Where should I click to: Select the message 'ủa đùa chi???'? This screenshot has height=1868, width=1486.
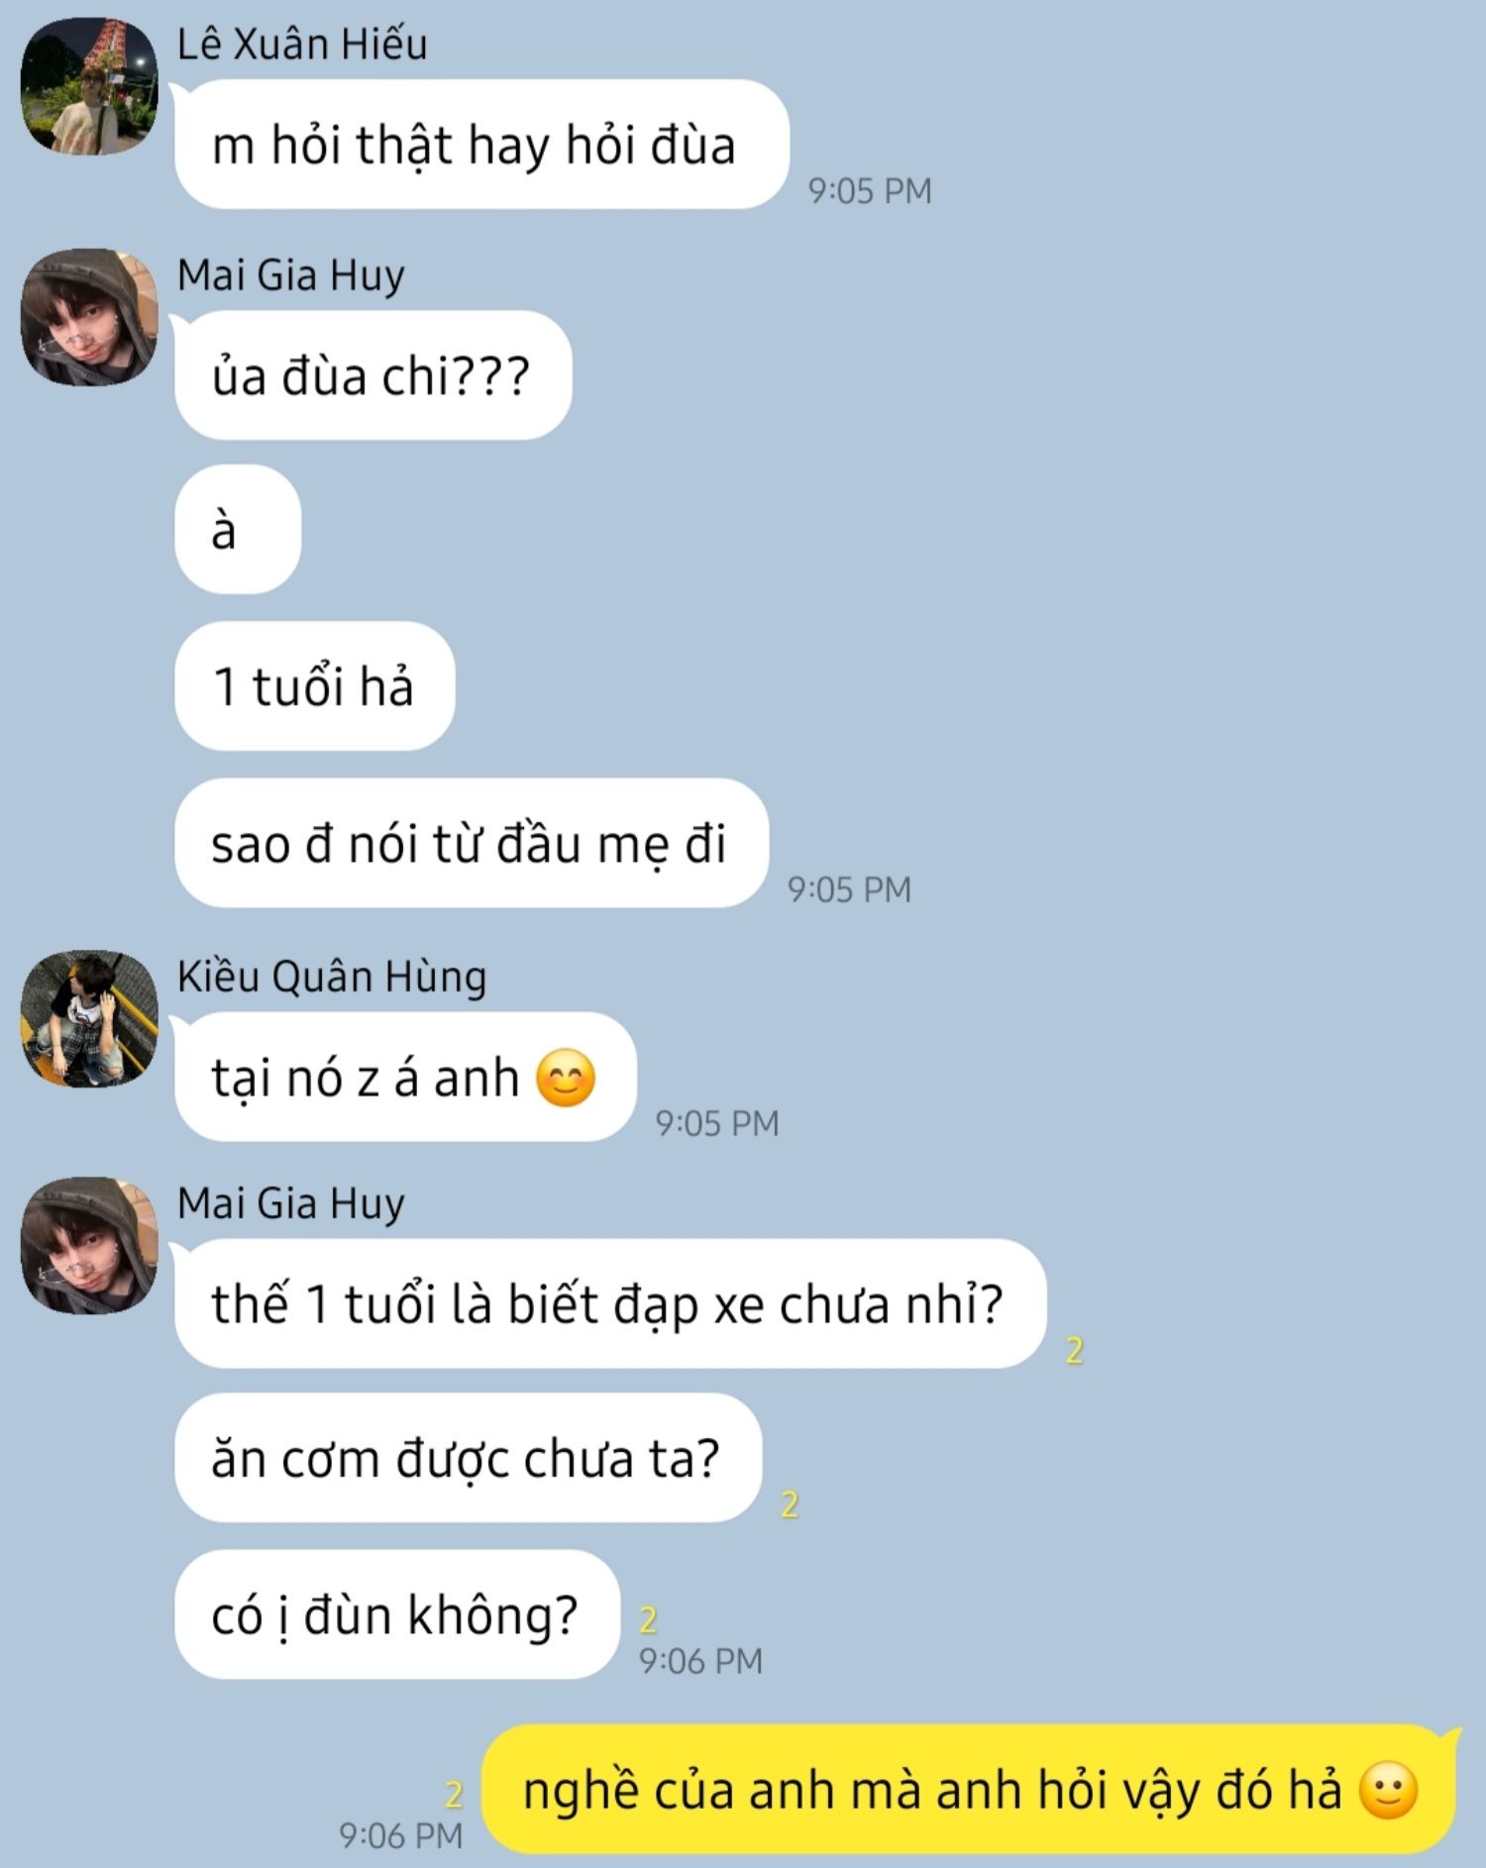373,375
